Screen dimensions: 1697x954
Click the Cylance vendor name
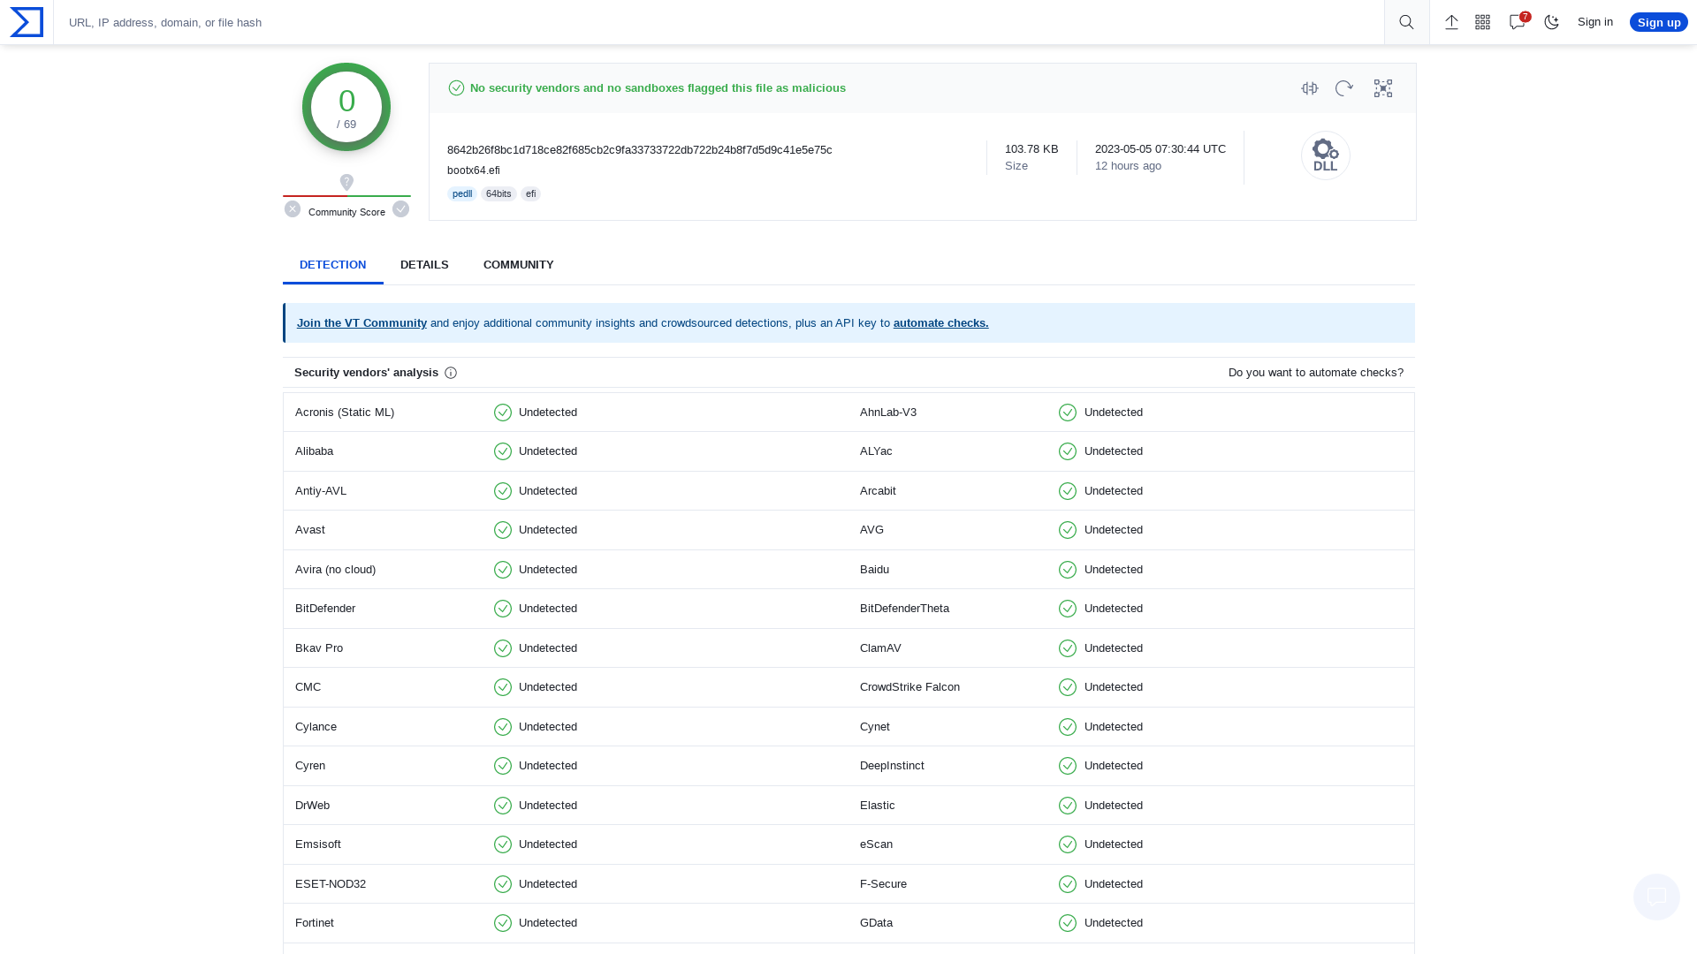316,727
